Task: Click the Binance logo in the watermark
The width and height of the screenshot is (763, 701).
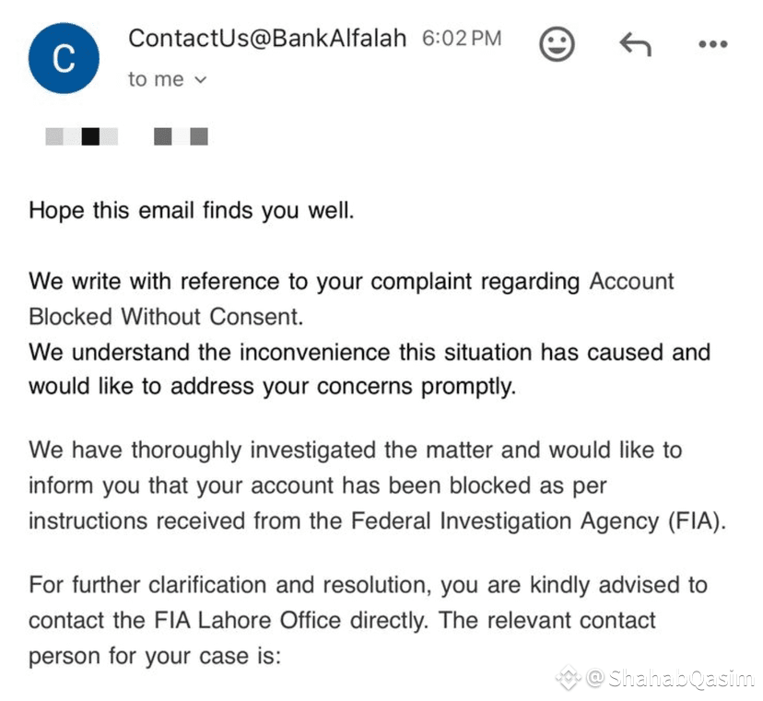Action: click(569, 677)
